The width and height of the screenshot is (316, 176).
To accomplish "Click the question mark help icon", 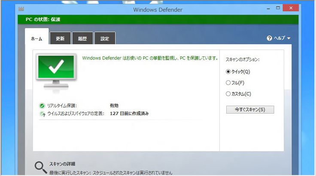I will coord(269,38).
